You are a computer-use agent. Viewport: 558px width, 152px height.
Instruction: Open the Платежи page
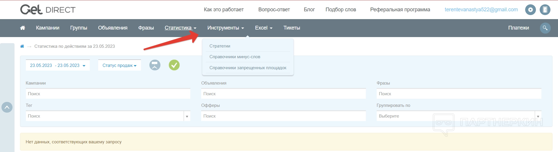(518, 28)
